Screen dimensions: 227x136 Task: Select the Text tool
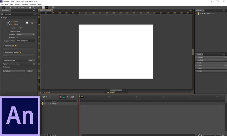[x=26, y=8]
